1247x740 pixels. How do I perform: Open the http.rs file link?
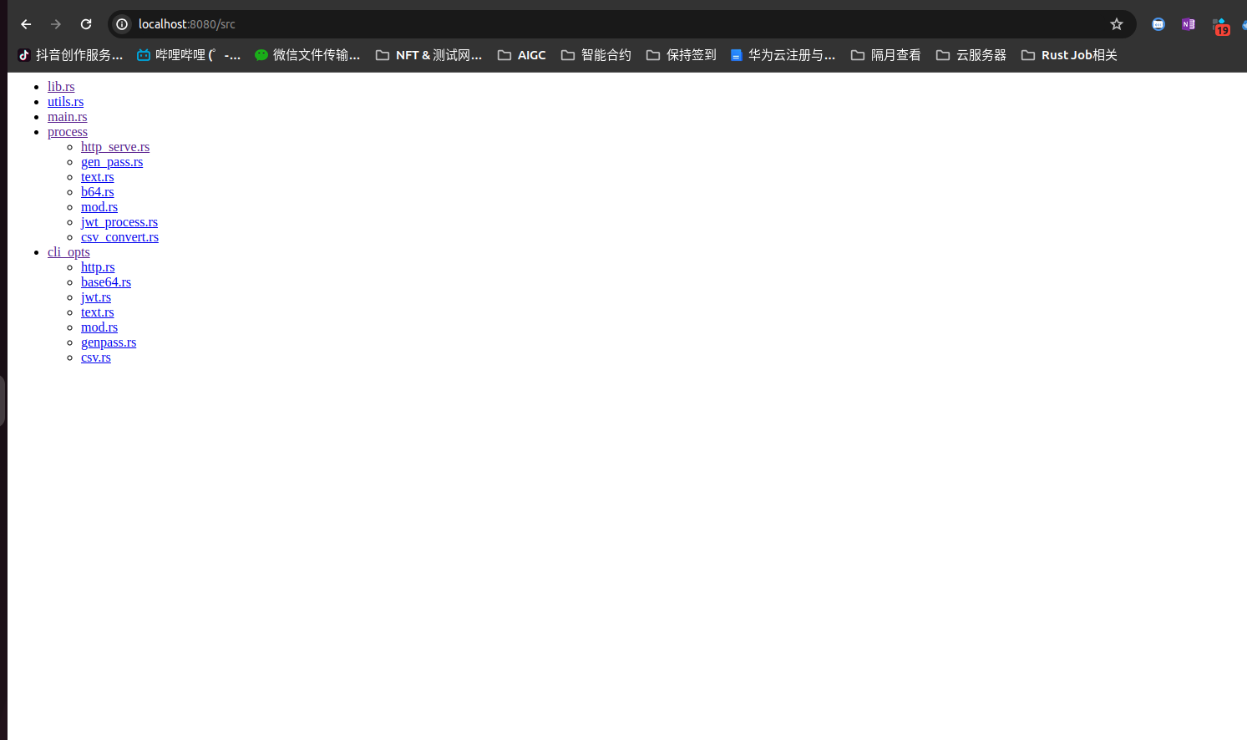click(x=98, y=267)
